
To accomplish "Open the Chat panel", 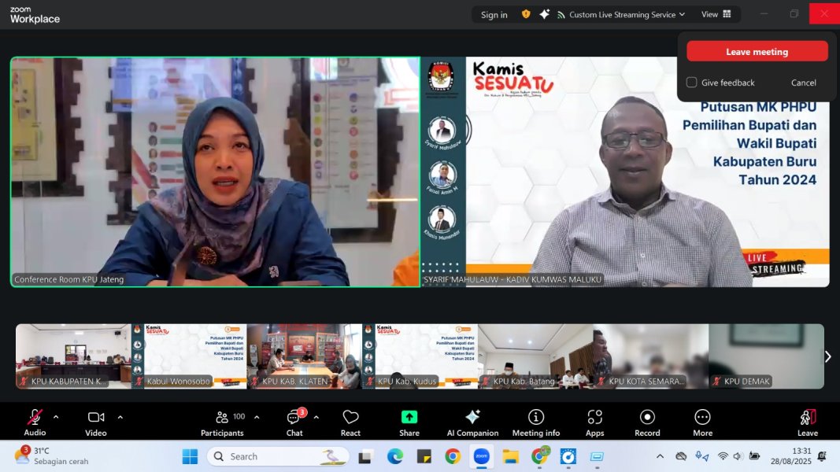I will click(294, 422).
